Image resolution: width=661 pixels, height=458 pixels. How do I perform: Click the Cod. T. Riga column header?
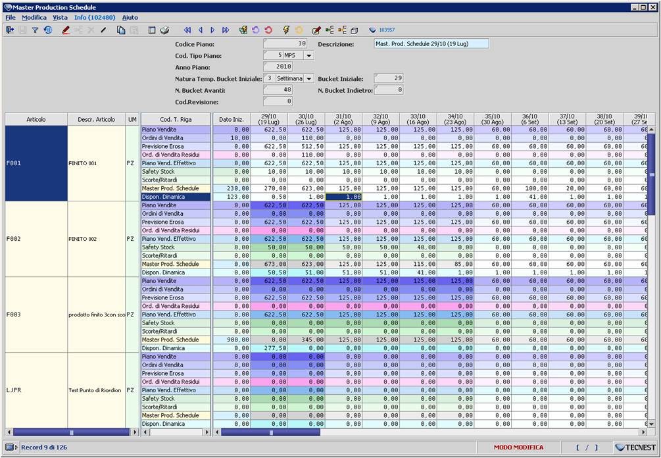(176, 119)
